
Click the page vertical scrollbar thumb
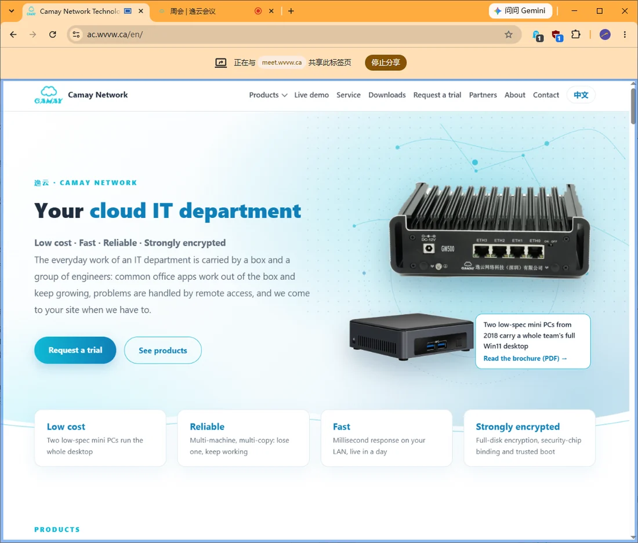[633, 105]
